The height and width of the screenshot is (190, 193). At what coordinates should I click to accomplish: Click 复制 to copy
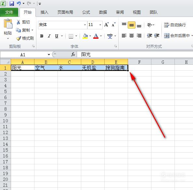coord(23,30)
